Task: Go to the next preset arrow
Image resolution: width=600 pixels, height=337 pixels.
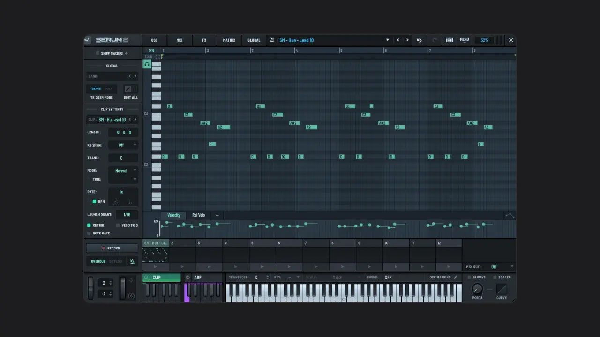Action: point(407,40)
